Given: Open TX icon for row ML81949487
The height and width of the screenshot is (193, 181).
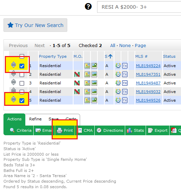Looking at the screenshot, I should (x=125, y=83).
